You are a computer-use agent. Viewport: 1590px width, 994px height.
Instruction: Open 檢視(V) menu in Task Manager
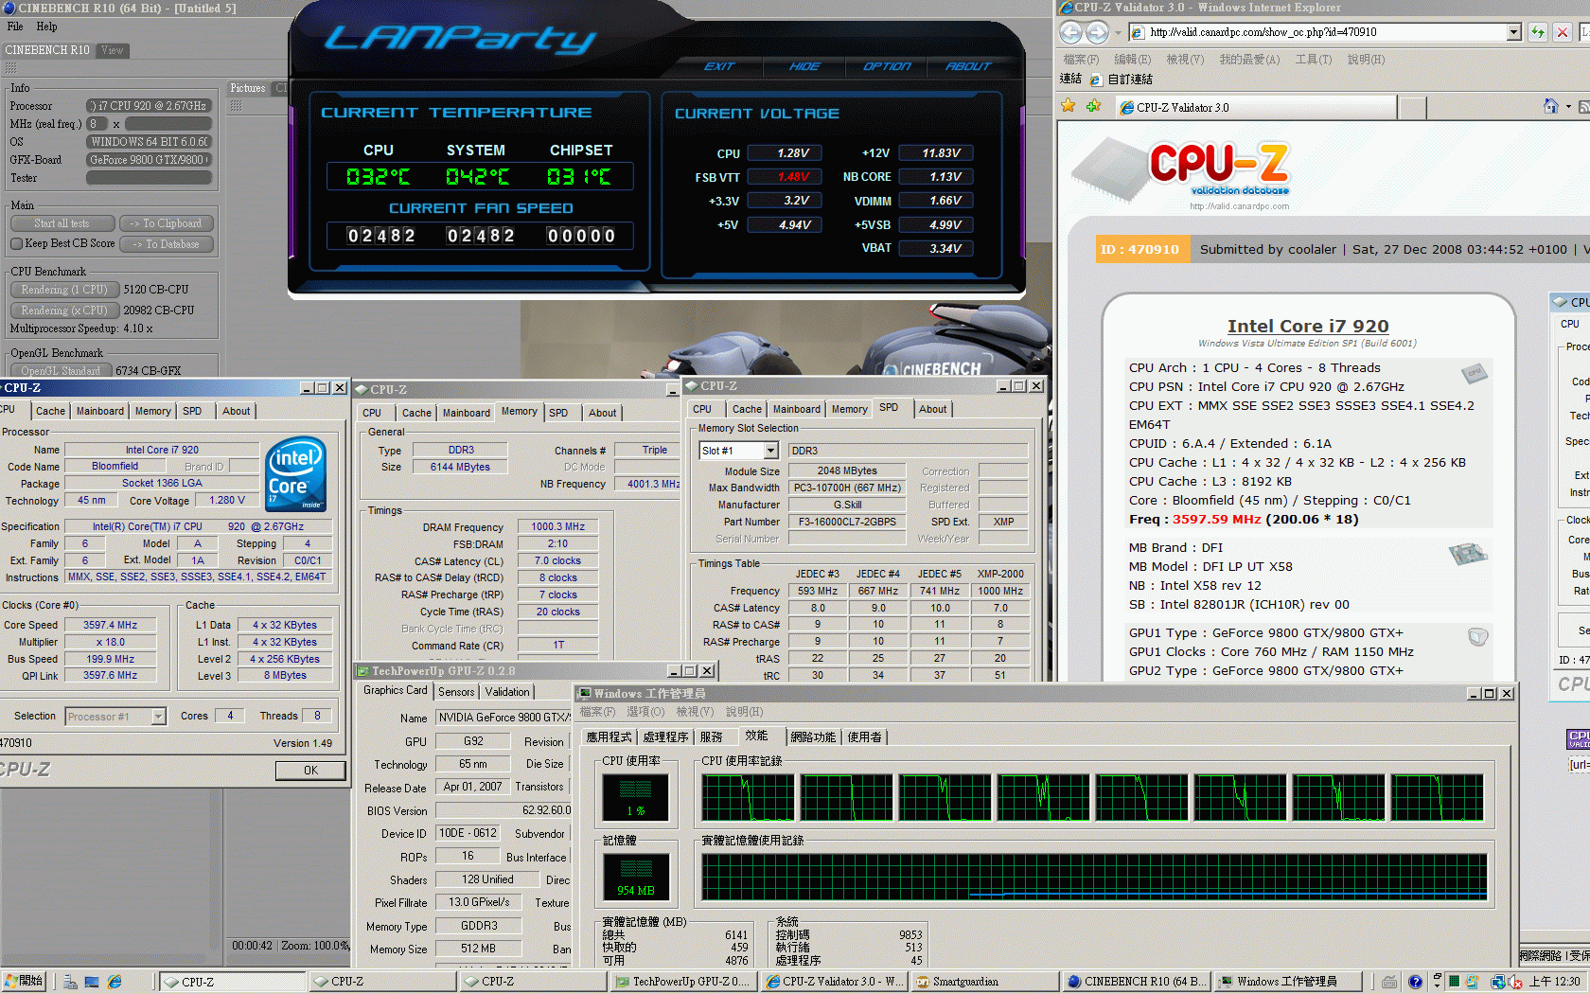coord(695,712)
